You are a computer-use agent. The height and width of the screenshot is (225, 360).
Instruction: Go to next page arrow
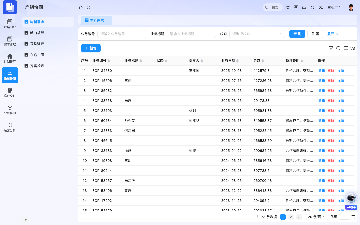click(x=299, y=217)
